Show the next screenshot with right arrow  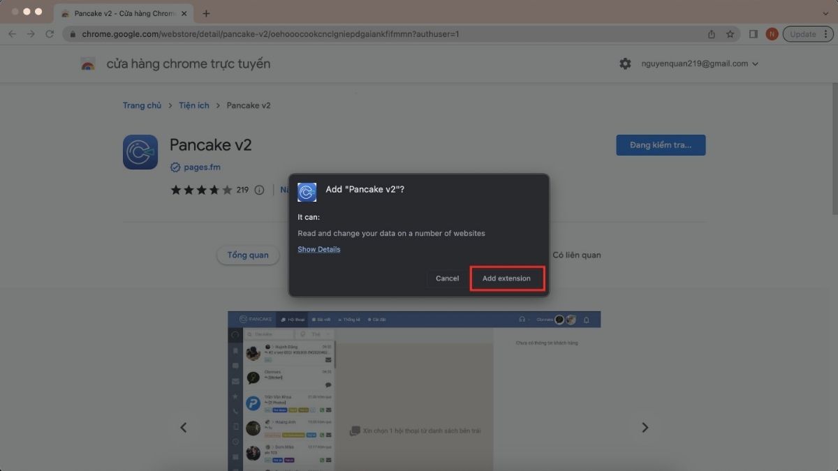point(645,428)
